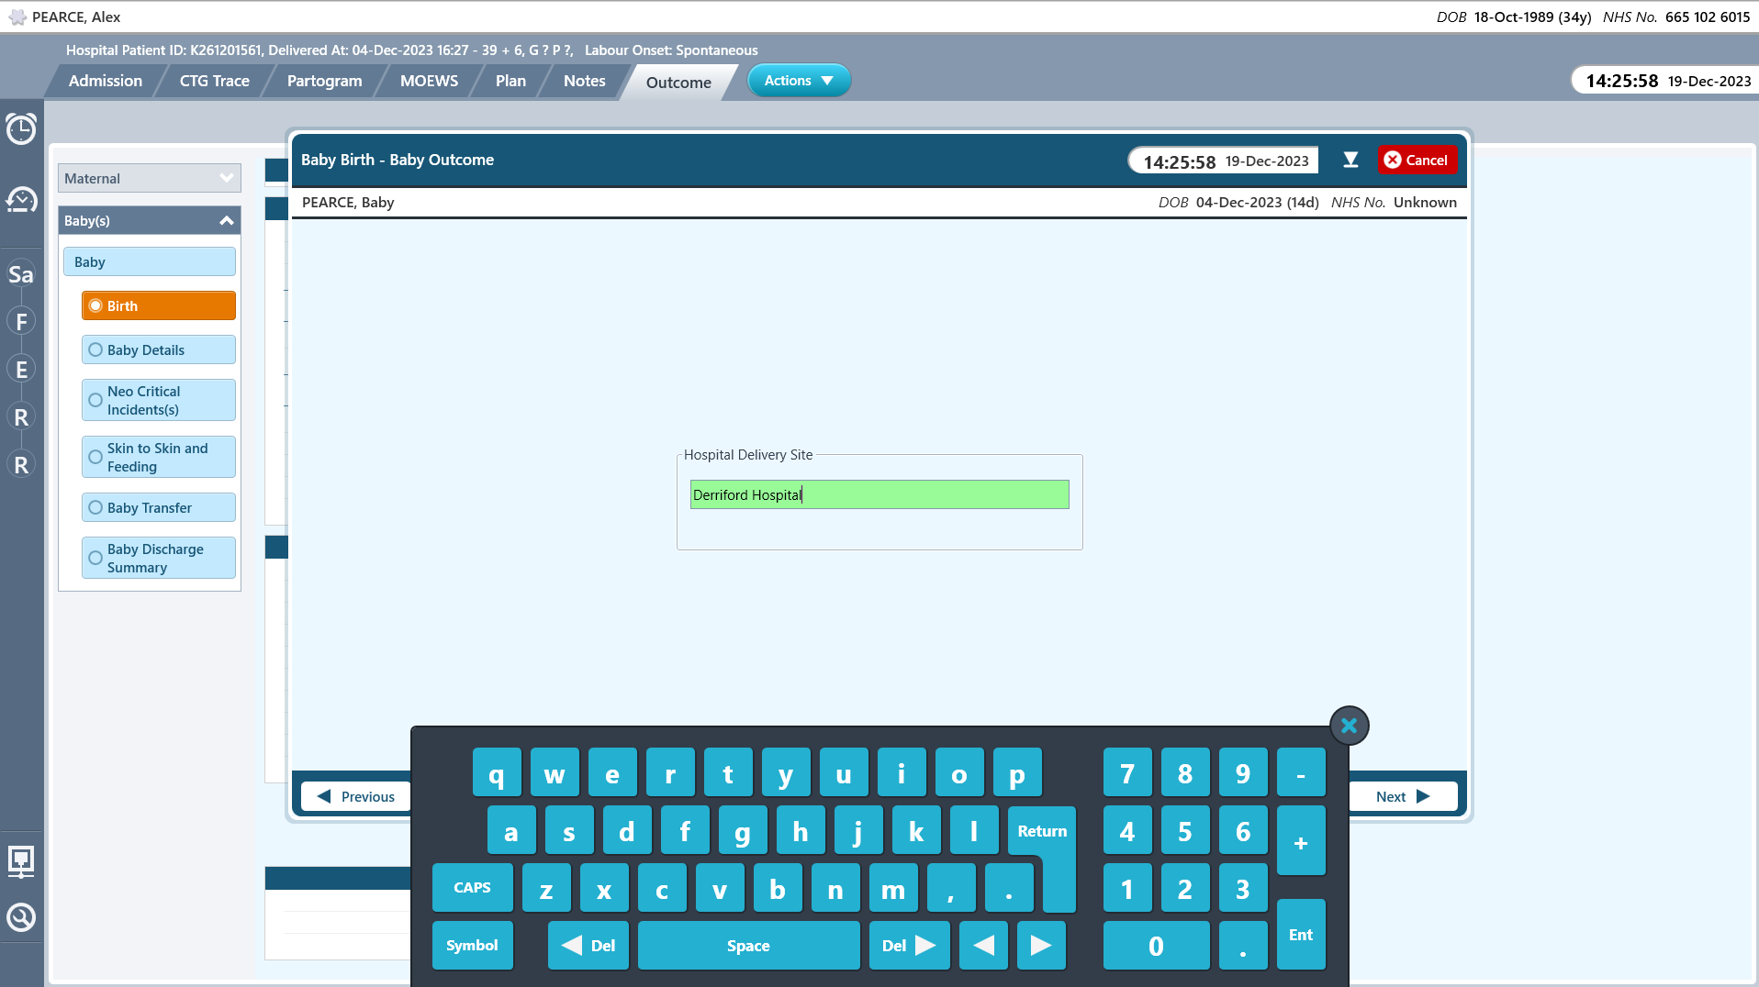Image resolution: width=1759 pixels, height=987 pixels.
Task: Open the Plan tab
Action: [x=510, y=81]
